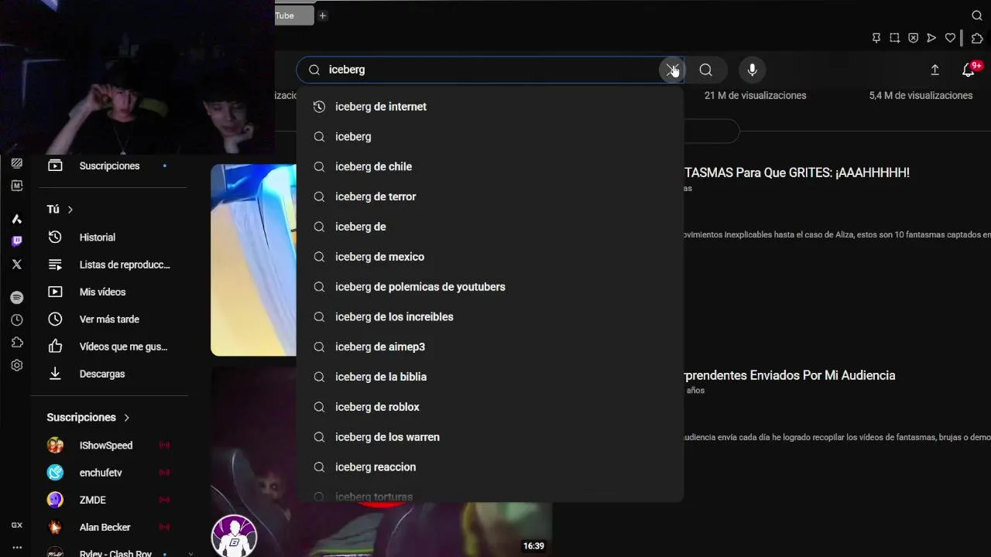Open the video title ending 'Para Que GRITES'
Viewport: 991px width, 557px height.
[x=797, y=173]
